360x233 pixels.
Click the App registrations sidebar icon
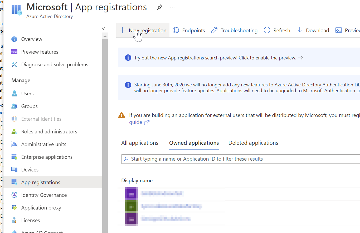(x=14, y=182)
